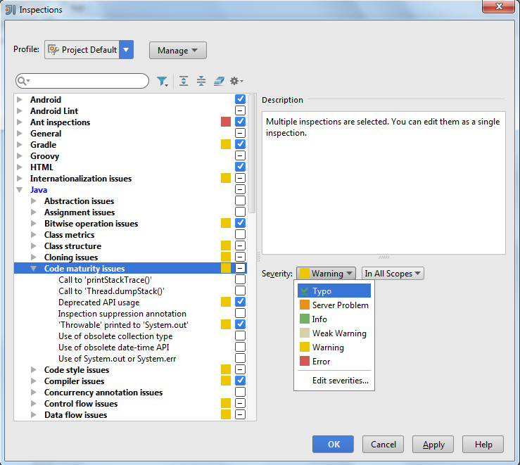Uncheck the Deprecated API usage checkbox
520x465 pixels.
[240, 302]
